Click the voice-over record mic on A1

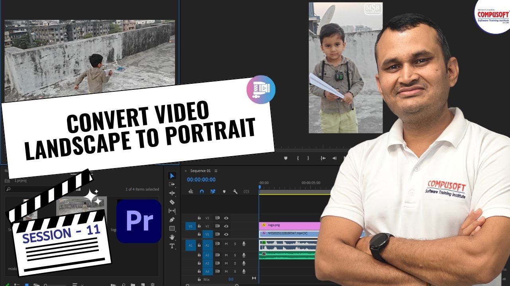point(244,244)
